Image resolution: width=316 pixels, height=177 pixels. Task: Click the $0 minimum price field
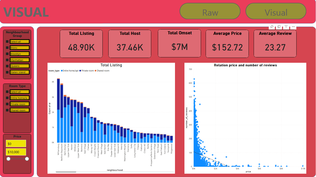pos(16,143)
